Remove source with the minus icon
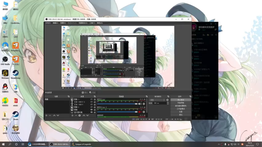 coord(76,115)
